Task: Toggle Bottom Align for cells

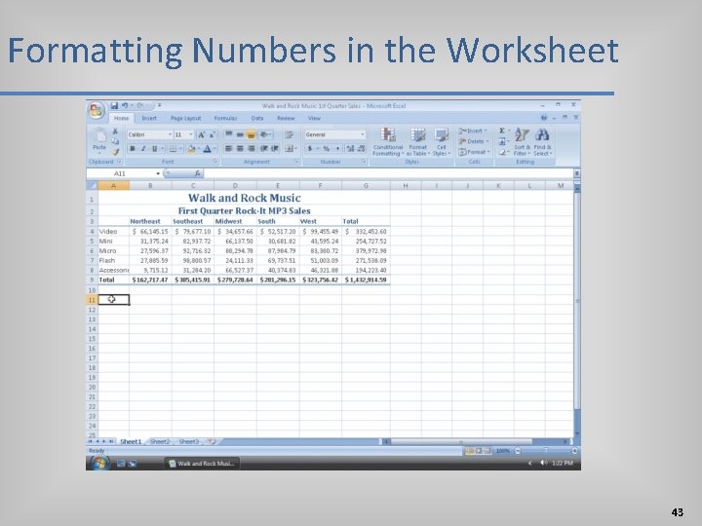Action: (x=252, y=134)
